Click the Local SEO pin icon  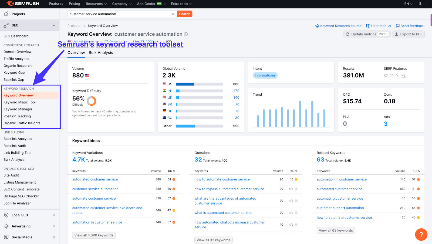[x=6, y=215]
